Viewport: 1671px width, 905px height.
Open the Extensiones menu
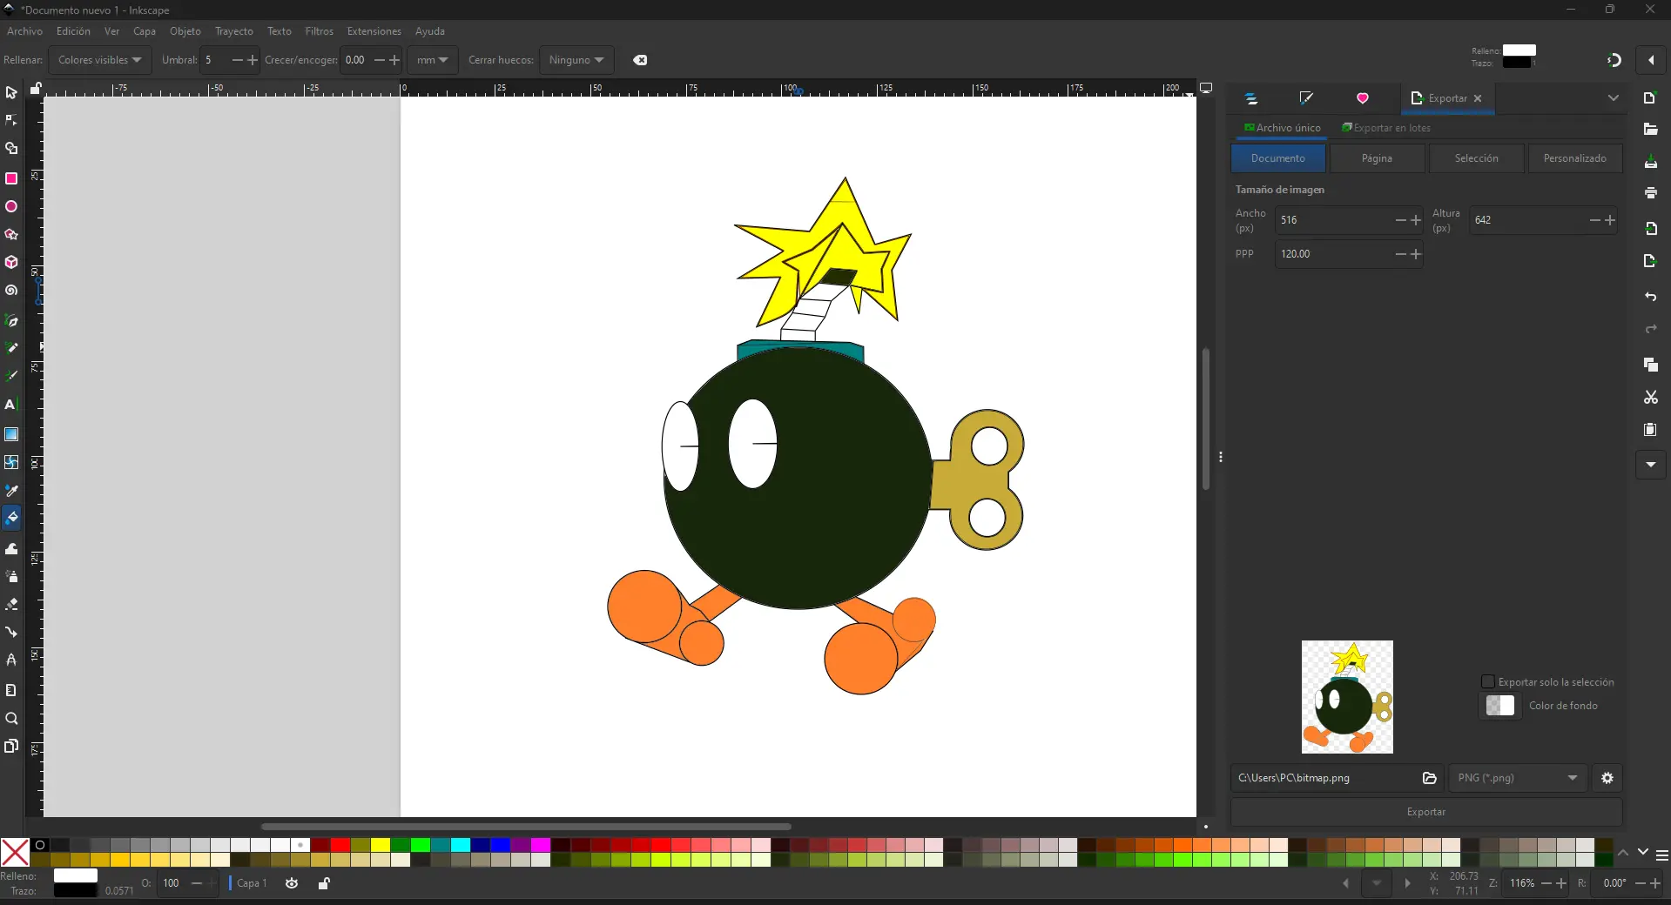point(374,31)
